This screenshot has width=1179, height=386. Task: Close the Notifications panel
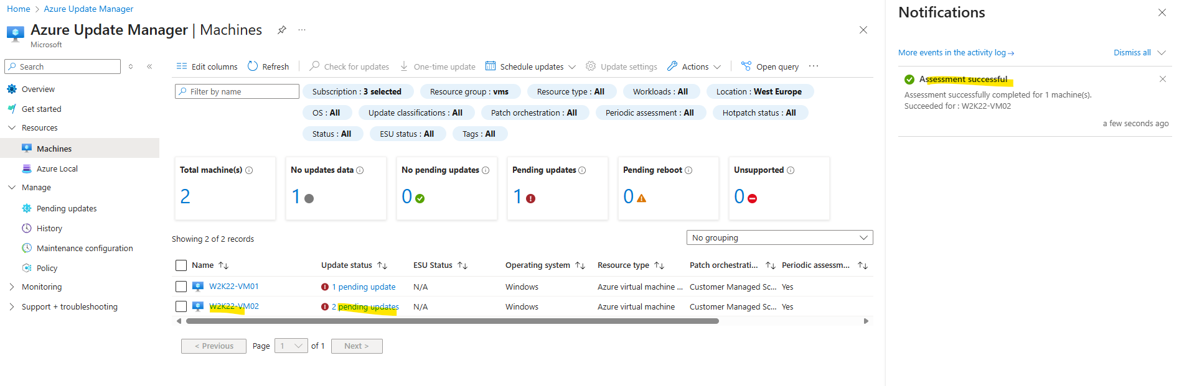(1162, 12)
